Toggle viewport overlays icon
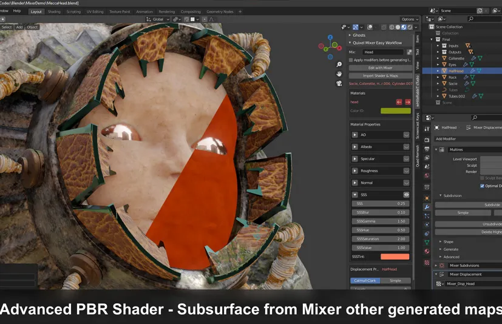 click(x=370, y=27)
